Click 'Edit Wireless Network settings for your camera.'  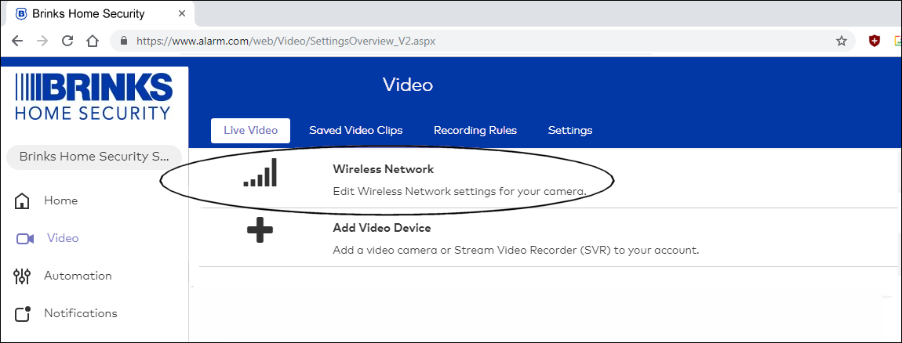460,191
